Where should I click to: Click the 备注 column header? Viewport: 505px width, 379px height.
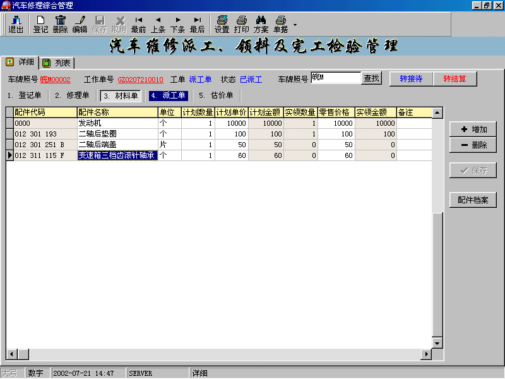[414, 112]
